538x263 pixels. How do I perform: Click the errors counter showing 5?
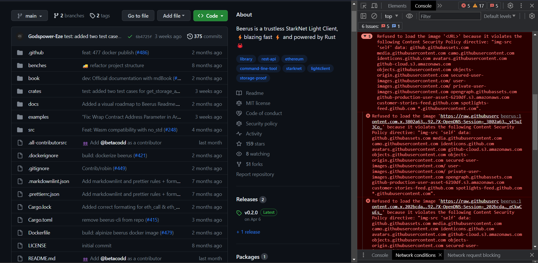pos(466,6)
